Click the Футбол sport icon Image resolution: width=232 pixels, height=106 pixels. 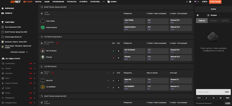[3, 93]
